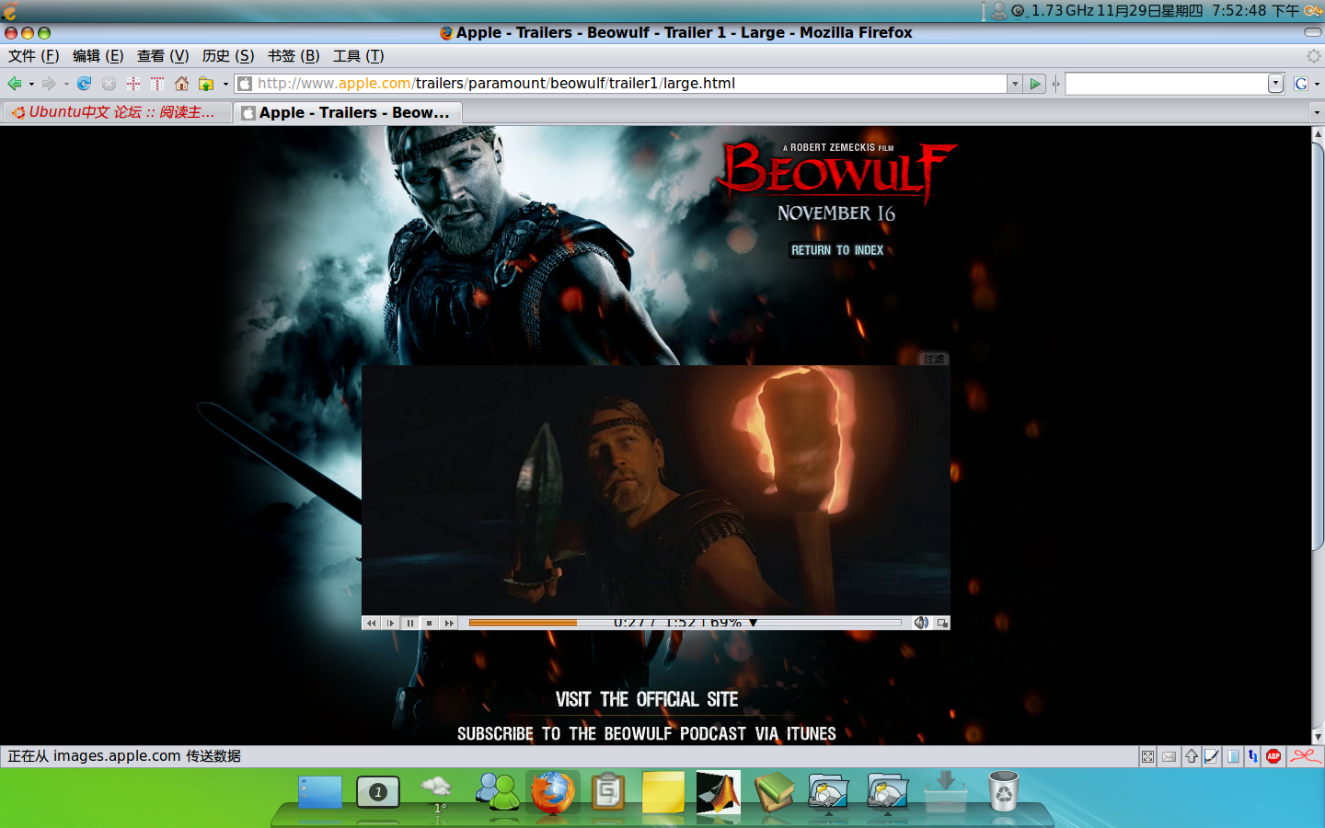1325x828 pixels.
Task: Click the clipboard icon in the dock
Action: pyautogui.click(x=607, y=792)
